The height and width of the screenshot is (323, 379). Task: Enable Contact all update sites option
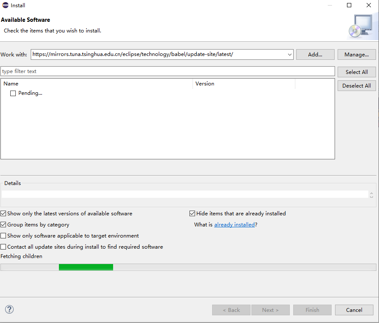pos(3,247)
